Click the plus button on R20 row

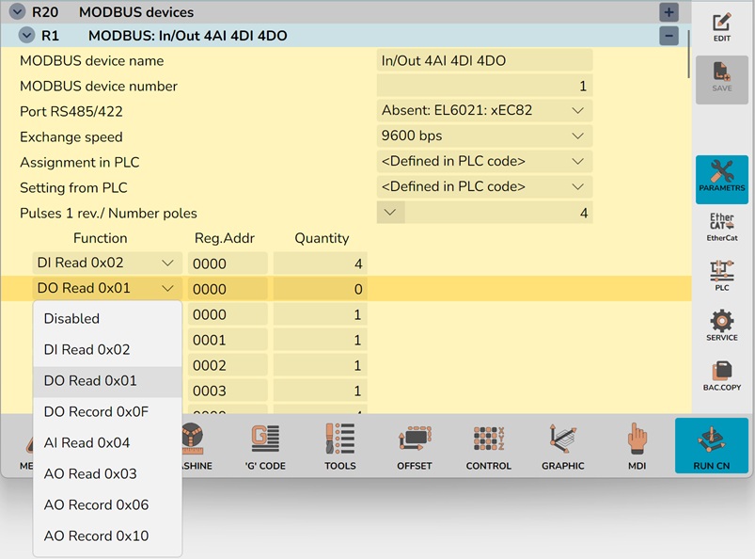(668, 12)
